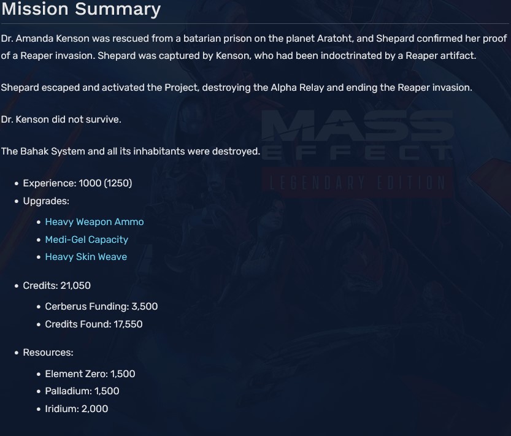Follow the Medi-Gel Capacity link
The height and width of the screenshot is (436, 511).
click(x=86, y=240)
